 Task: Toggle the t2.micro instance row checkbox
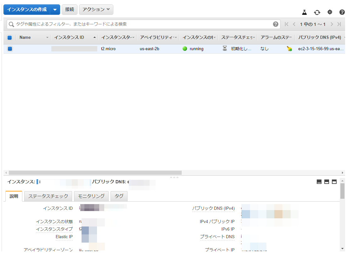[10, 49]
